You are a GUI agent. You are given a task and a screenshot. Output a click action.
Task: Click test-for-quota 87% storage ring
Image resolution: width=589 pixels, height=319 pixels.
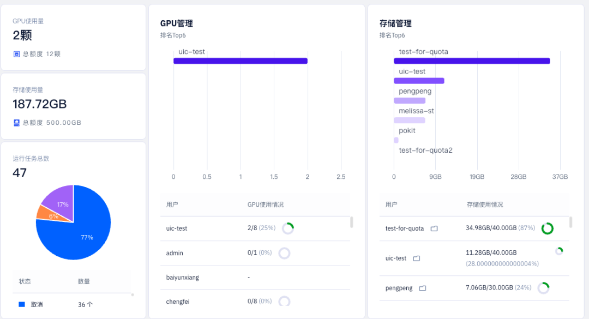(548, 228)
